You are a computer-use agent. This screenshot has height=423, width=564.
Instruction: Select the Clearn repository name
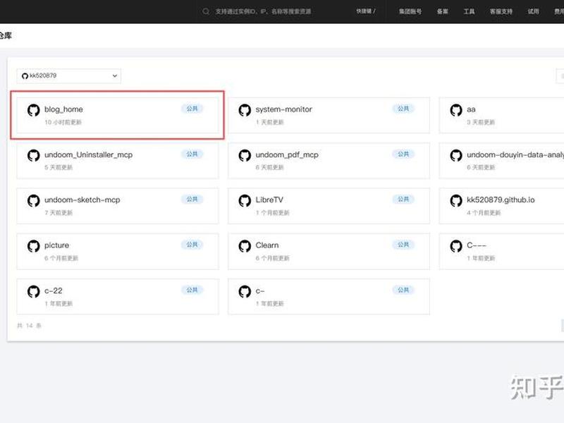[267, 245]
